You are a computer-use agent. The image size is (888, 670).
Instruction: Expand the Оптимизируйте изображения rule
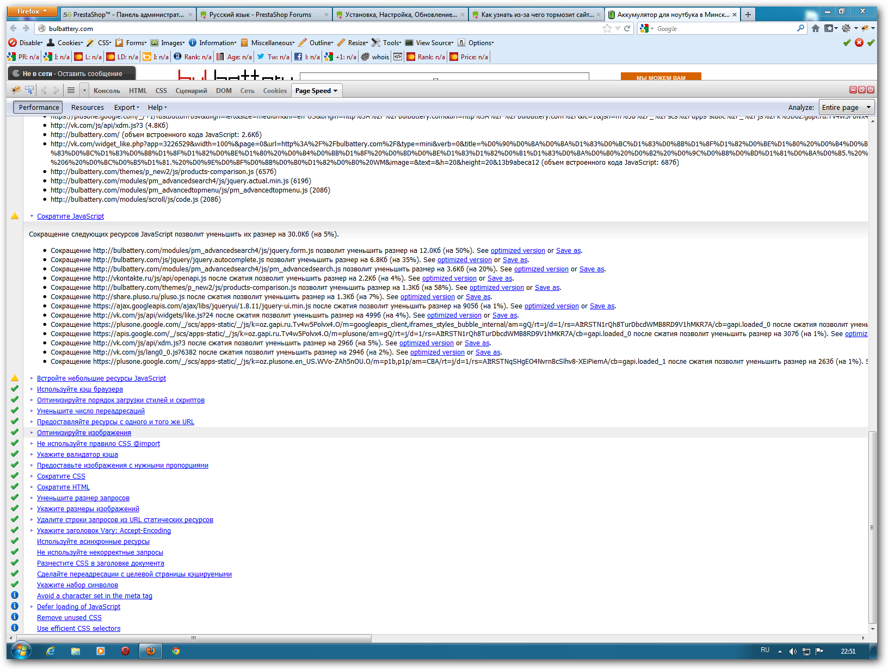pyautogui.click(x=32, y=432)
